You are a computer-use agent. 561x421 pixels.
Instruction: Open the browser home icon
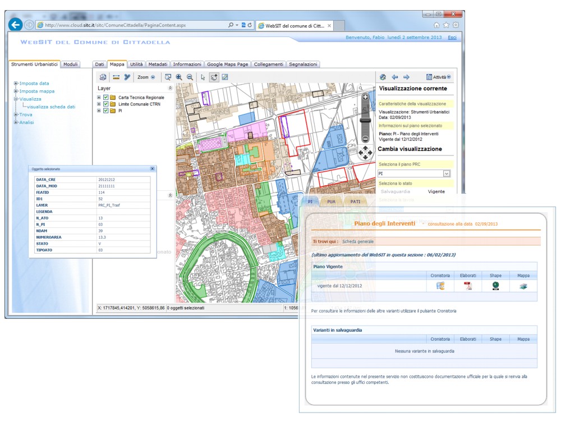436,25
